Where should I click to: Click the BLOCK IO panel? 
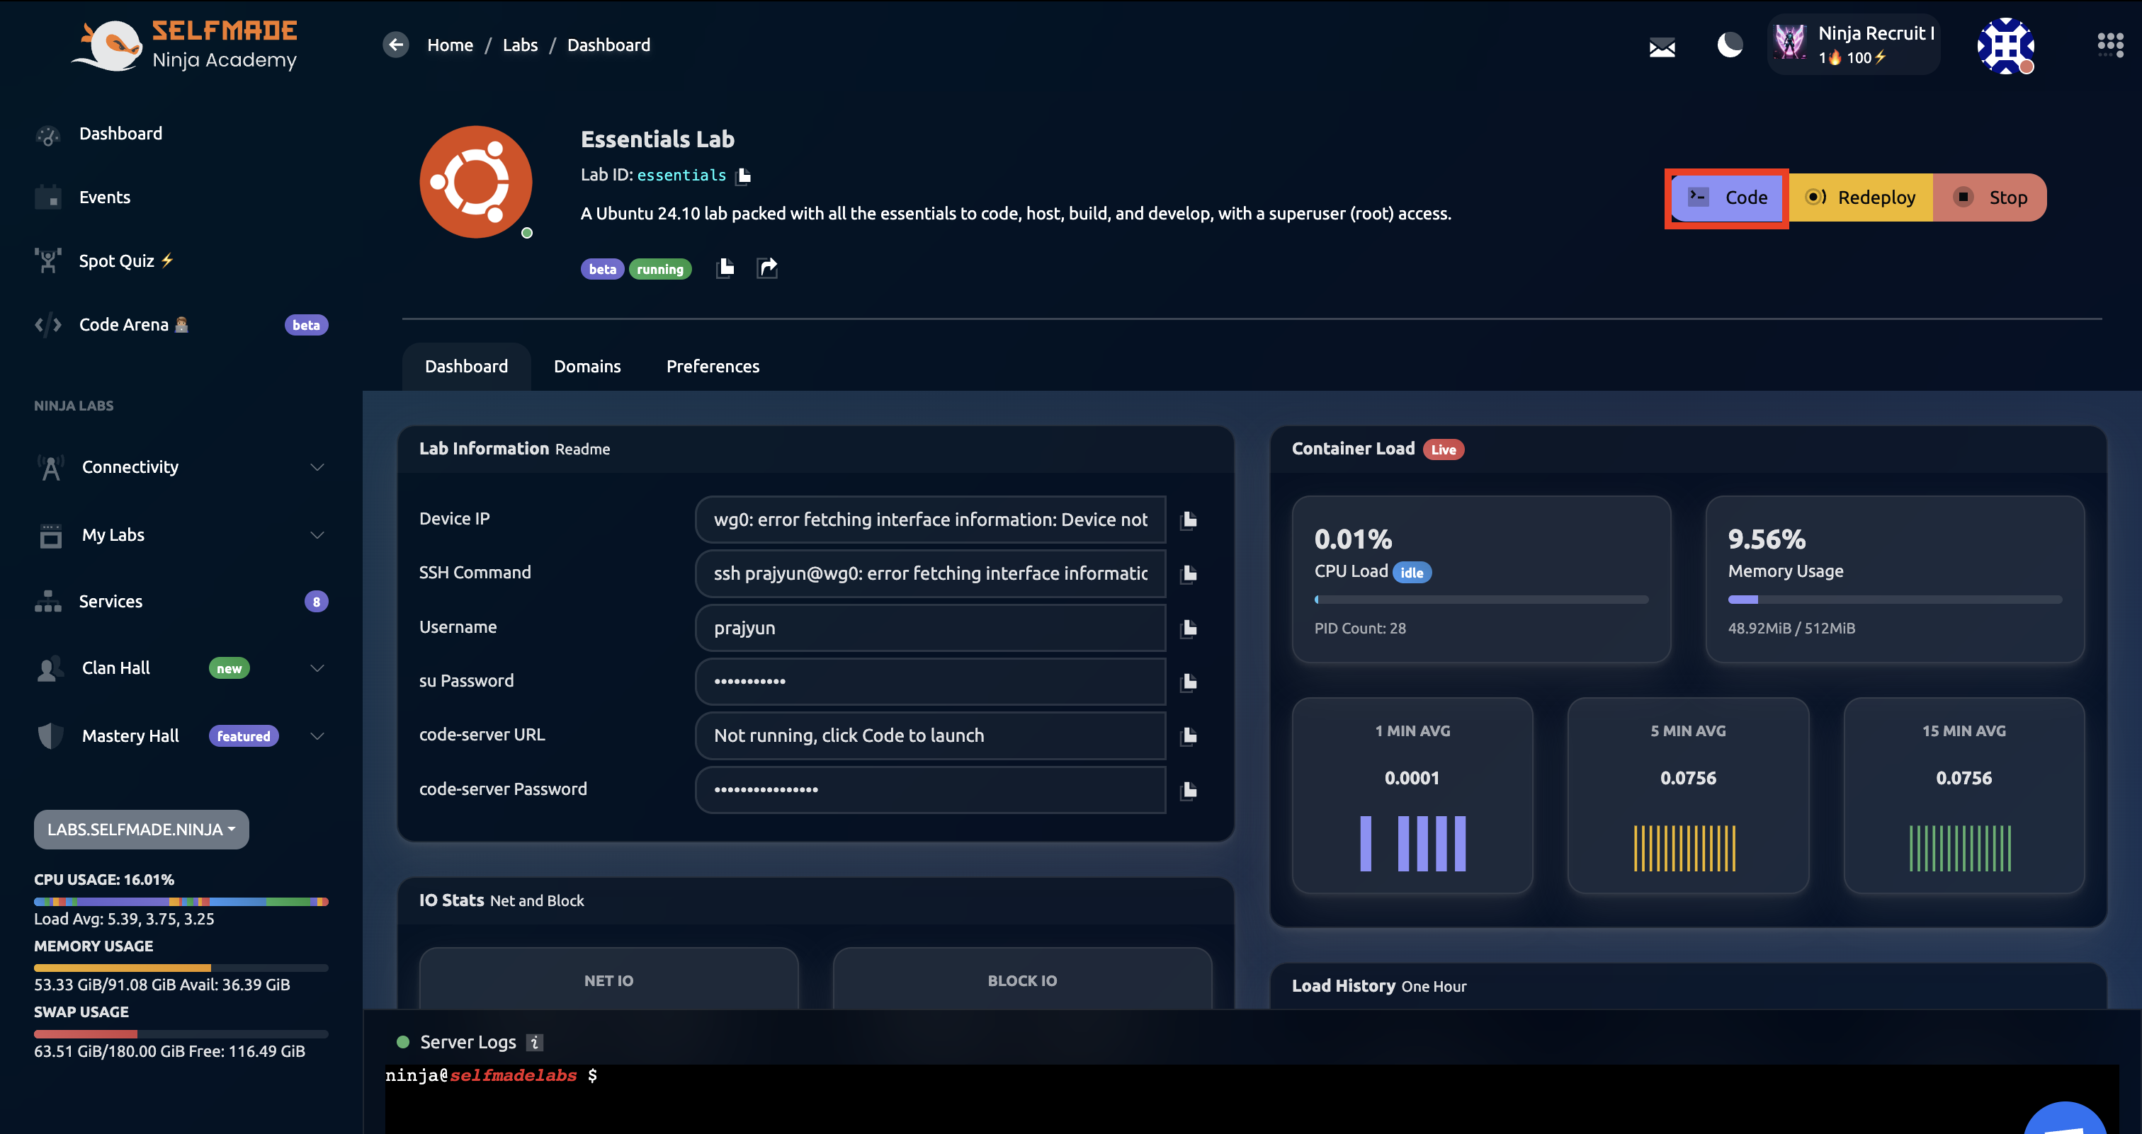point(1022,980)
